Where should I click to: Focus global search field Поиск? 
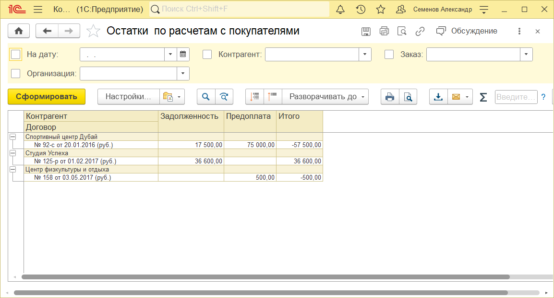point(240,9)
